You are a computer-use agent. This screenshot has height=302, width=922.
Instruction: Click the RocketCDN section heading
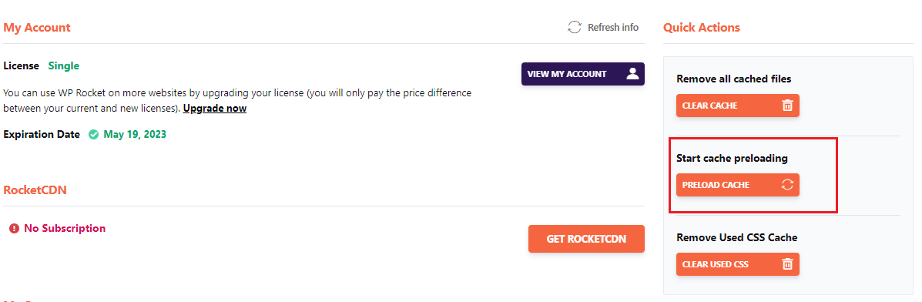[35, 190]
